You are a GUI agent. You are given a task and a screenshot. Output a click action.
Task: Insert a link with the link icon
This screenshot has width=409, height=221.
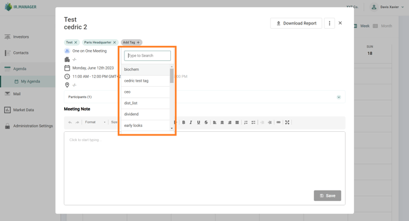point(278,122)
